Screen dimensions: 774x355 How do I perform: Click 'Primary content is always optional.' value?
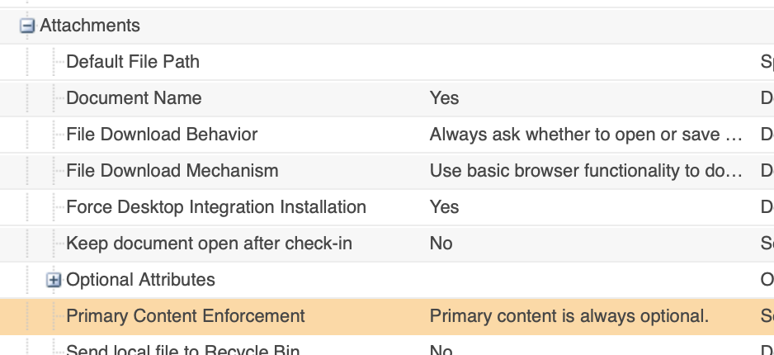(x=569, y=316)
